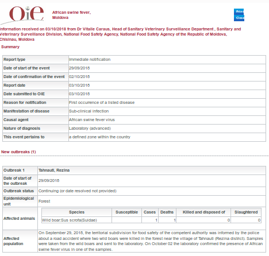The width and height of the screenshot is (269, 256).
Task: Click 'Date of start of the outbreak' label
Action: (x=17, y=181)
